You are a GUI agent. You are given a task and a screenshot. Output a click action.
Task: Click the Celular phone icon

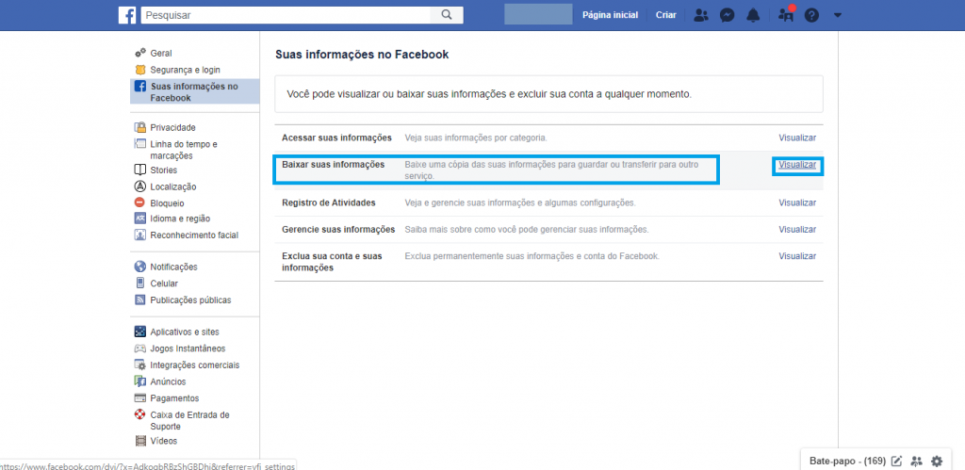(140, 283)
